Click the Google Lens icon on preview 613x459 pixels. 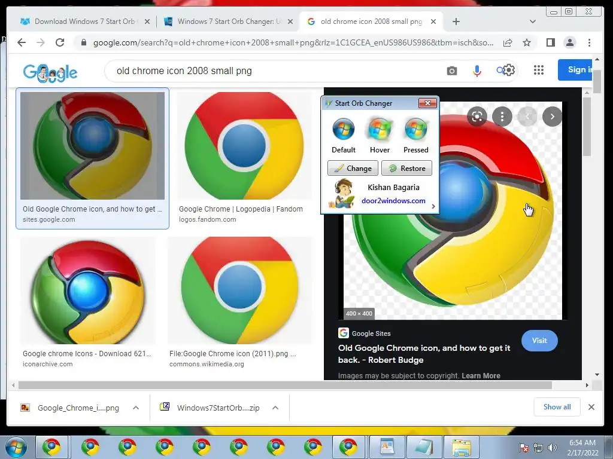477,117
